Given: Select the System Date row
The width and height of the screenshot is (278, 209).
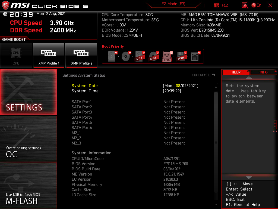Looking at the screenshot, I should 135,86.
